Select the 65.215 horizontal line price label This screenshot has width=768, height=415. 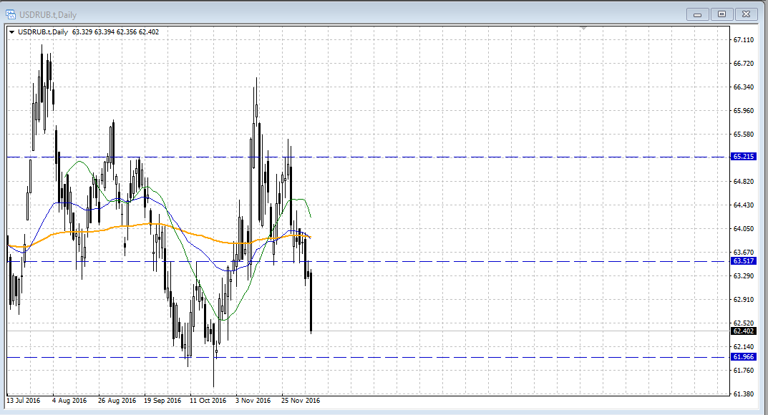click(x=744, y=157)
